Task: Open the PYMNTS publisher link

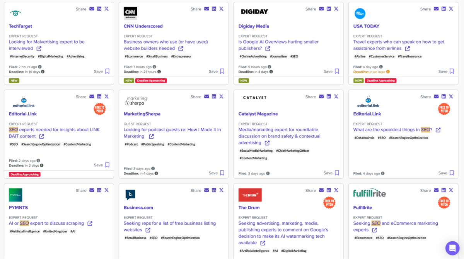Action: tap(19, 208)
